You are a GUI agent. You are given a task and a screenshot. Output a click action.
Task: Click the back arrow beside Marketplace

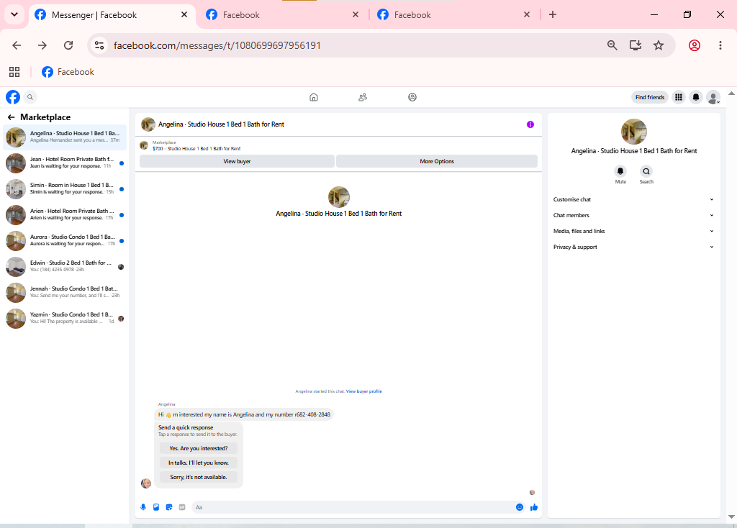click(12, 117)
